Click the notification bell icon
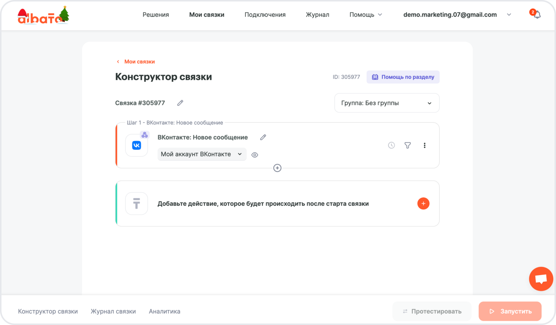The image size is (556, 325). pos(537,15)
